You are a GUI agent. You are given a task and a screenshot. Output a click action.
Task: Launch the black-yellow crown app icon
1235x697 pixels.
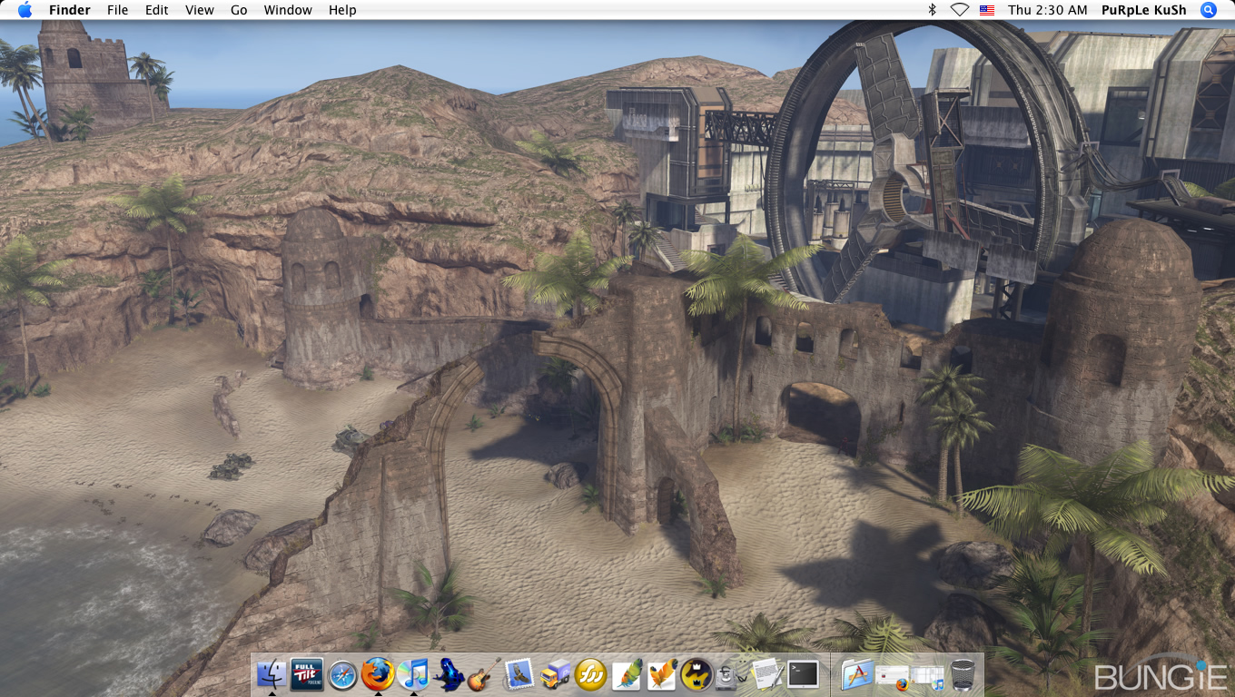click(x=697, y=674)
